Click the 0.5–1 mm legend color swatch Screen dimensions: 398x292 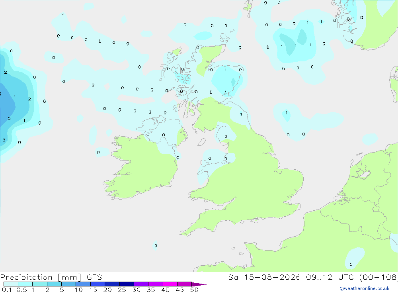pyautogui.click(x=25, y=284)
